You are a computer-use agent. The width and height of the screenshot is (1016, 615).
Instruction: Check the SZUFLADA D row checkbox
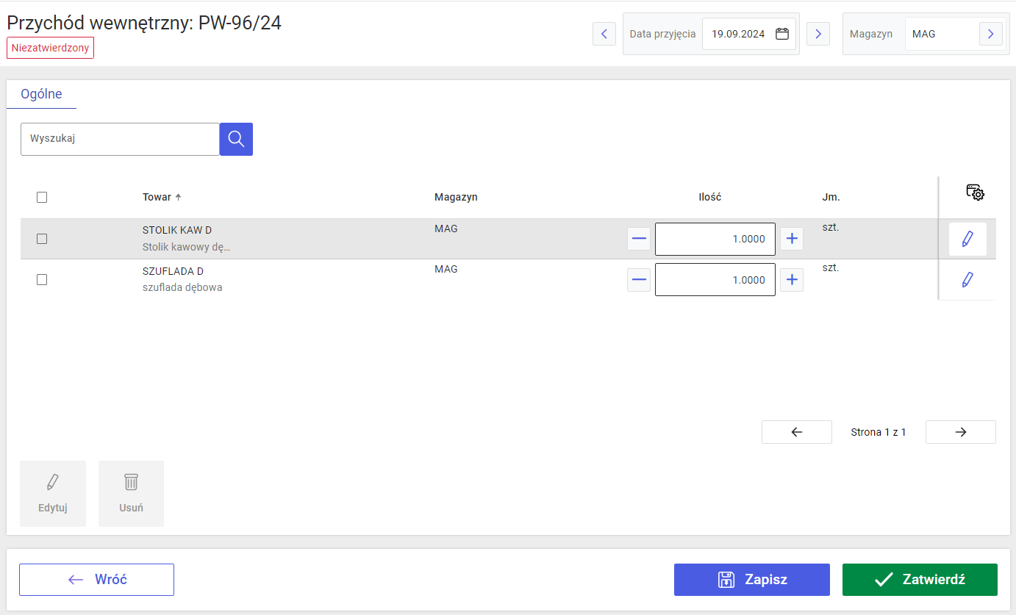coord(42,280)
